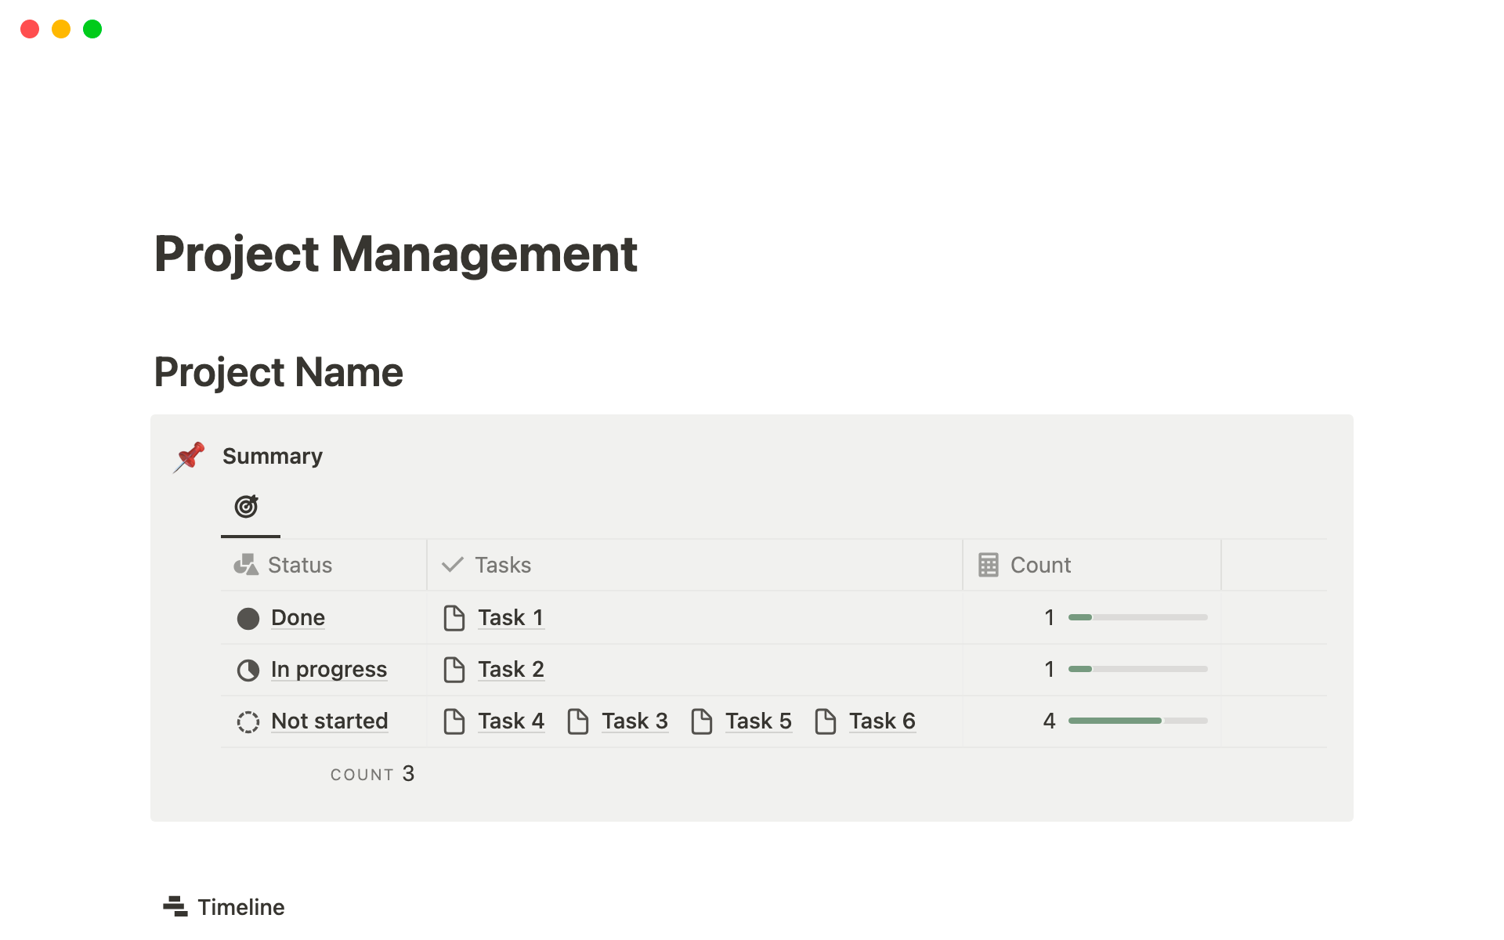The width and height of the screenshot is (1504, 940).
Task: Select the dart target view tab icon
Action: [x=248, y=507]
